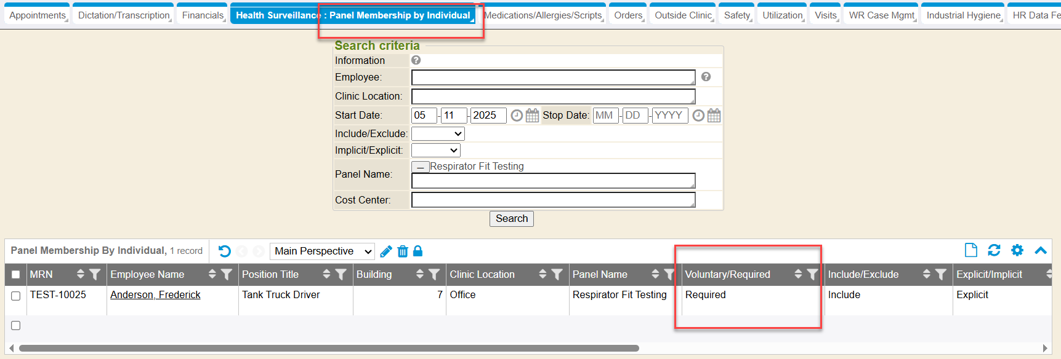The height and width of the screenshot is (359, 1061).
Task: Expand the Main Perspective dropdown
Action: click(322, 251)
